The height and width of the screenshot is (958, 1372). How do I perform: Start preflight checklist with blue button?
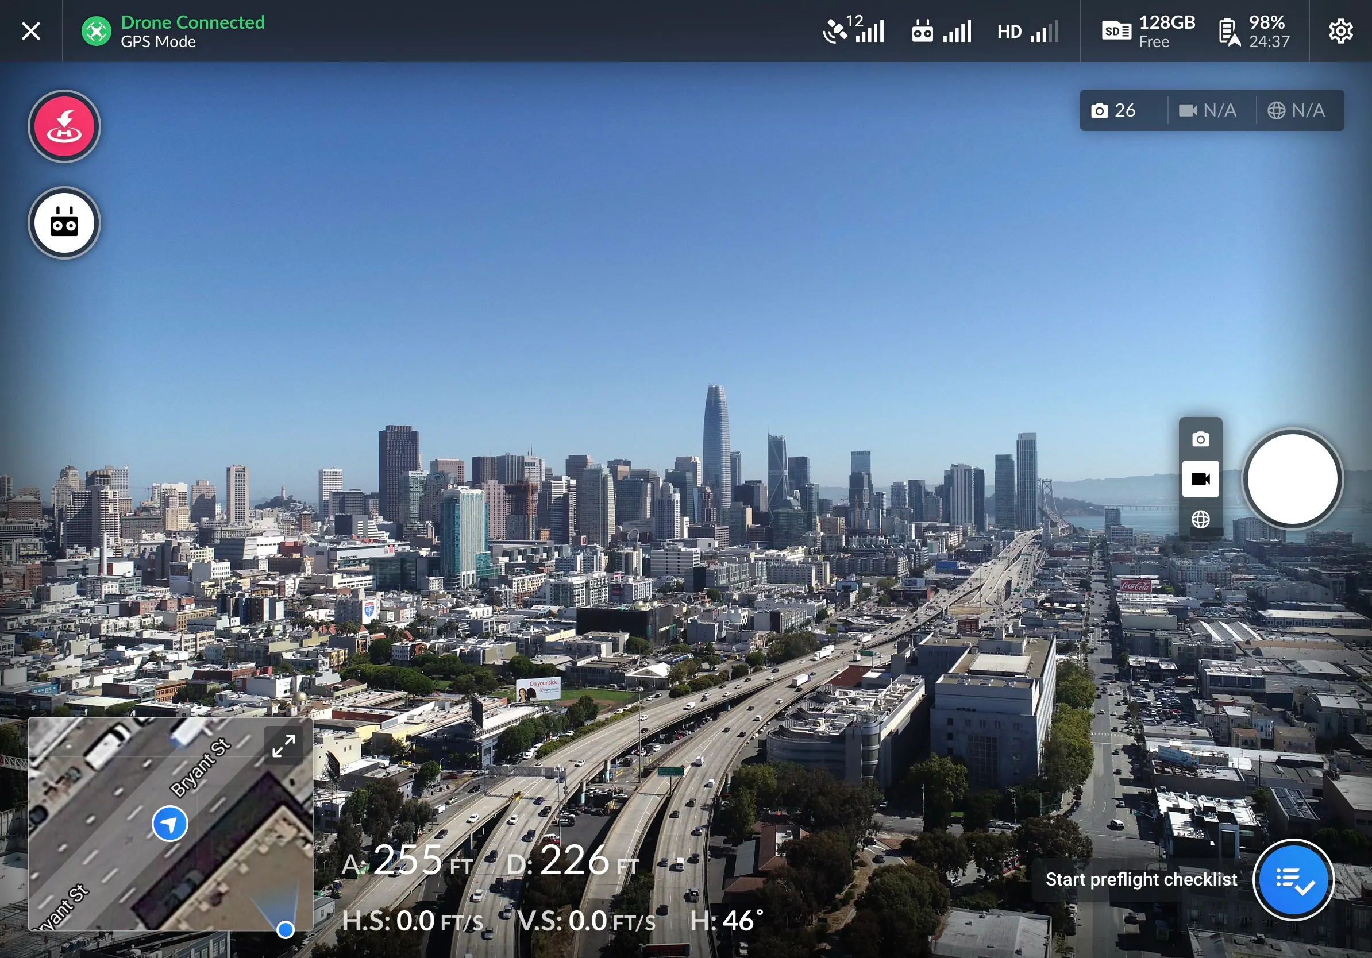click(1294, 879)
